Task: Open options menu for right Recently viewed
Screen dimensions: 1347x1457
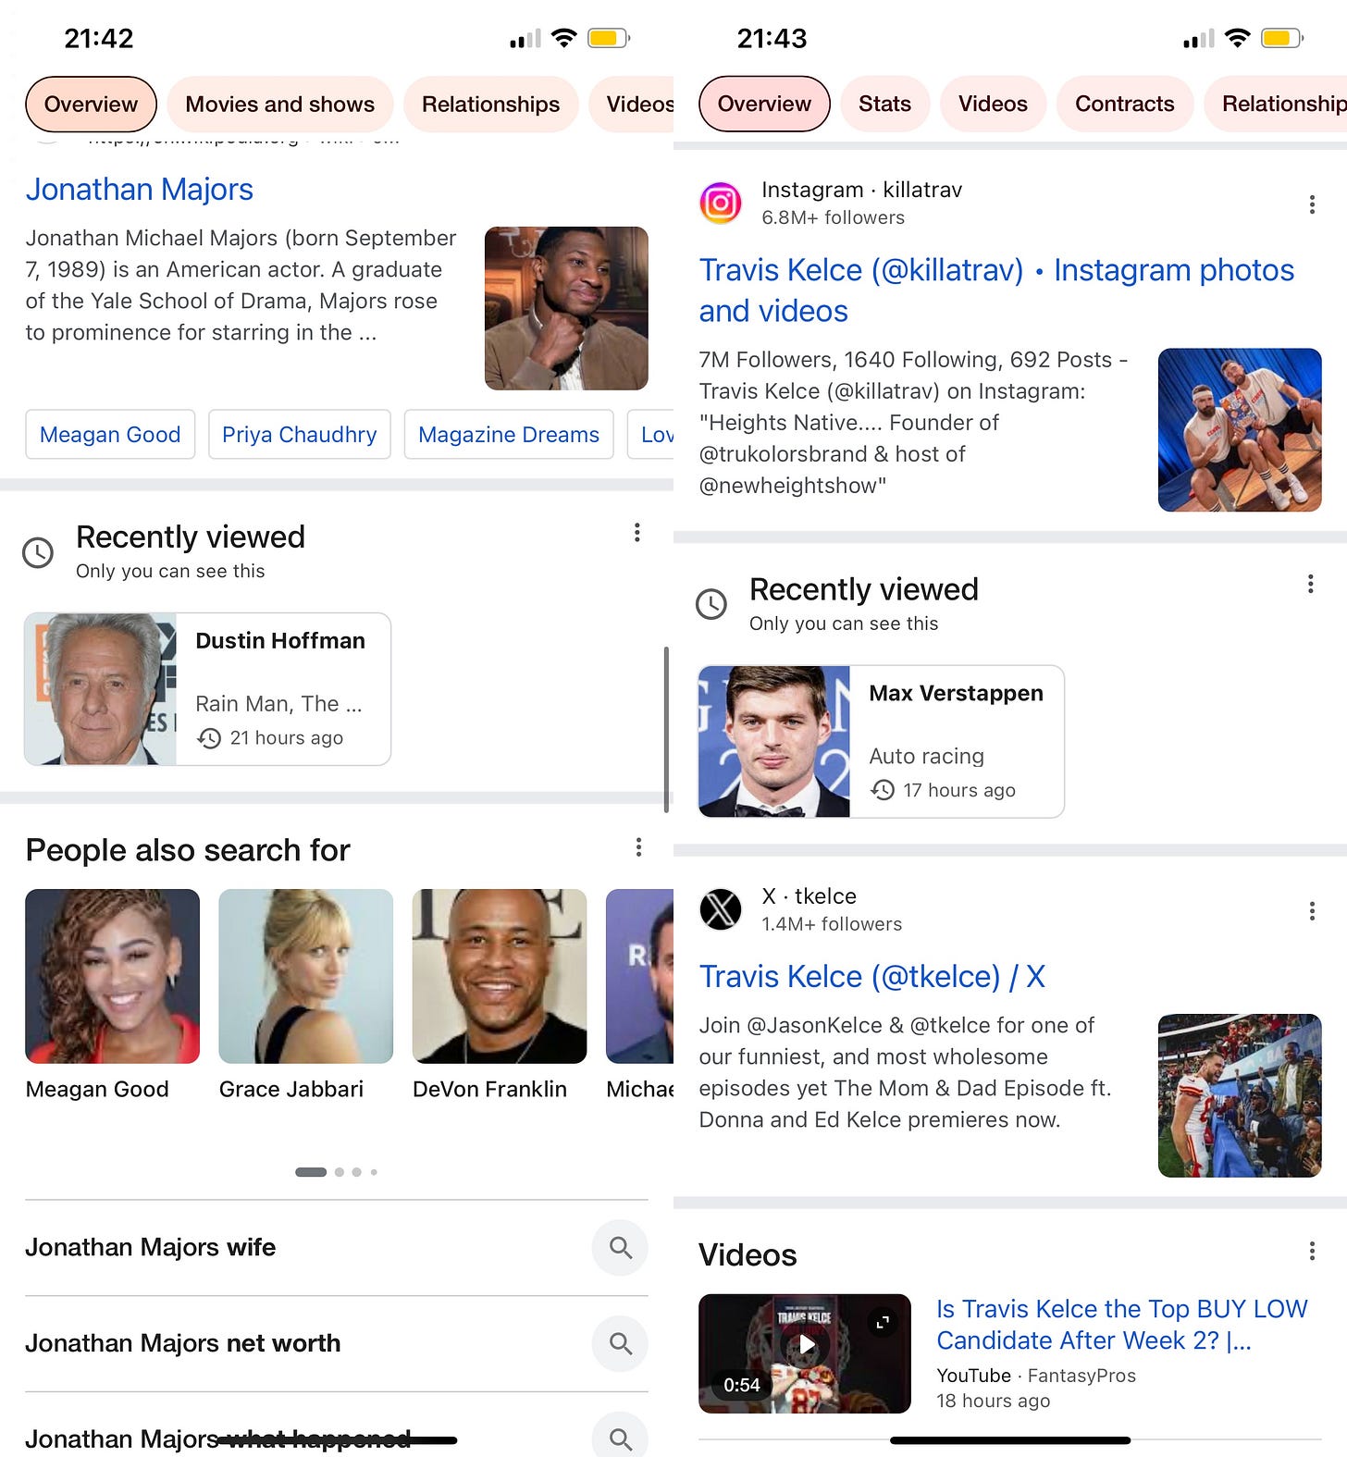Action: 1310,584
